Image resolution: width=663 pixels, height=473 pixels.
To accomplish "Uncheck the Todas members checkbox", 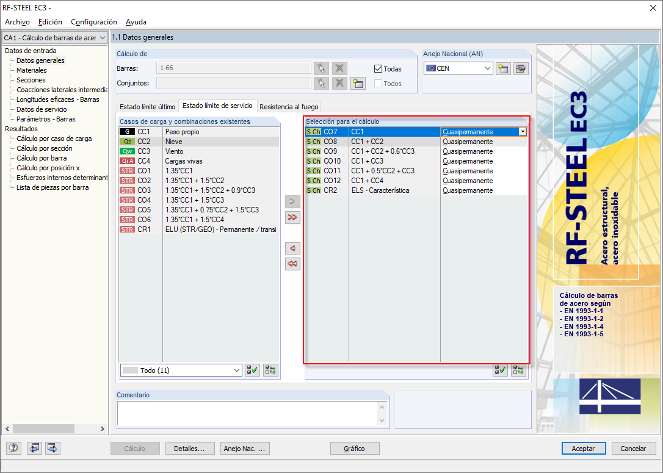I will coord(378,68).
